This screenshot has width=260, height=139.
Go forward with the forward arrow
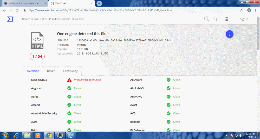pyautogui.click(x=11, y=10)
